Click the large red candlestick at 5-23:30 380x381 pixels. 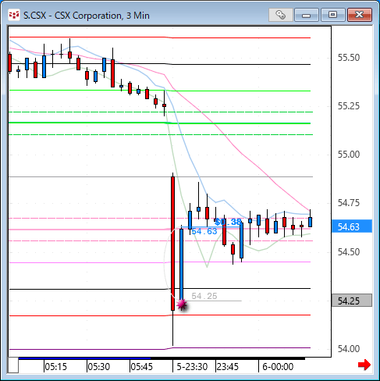(x=172, y=244)
